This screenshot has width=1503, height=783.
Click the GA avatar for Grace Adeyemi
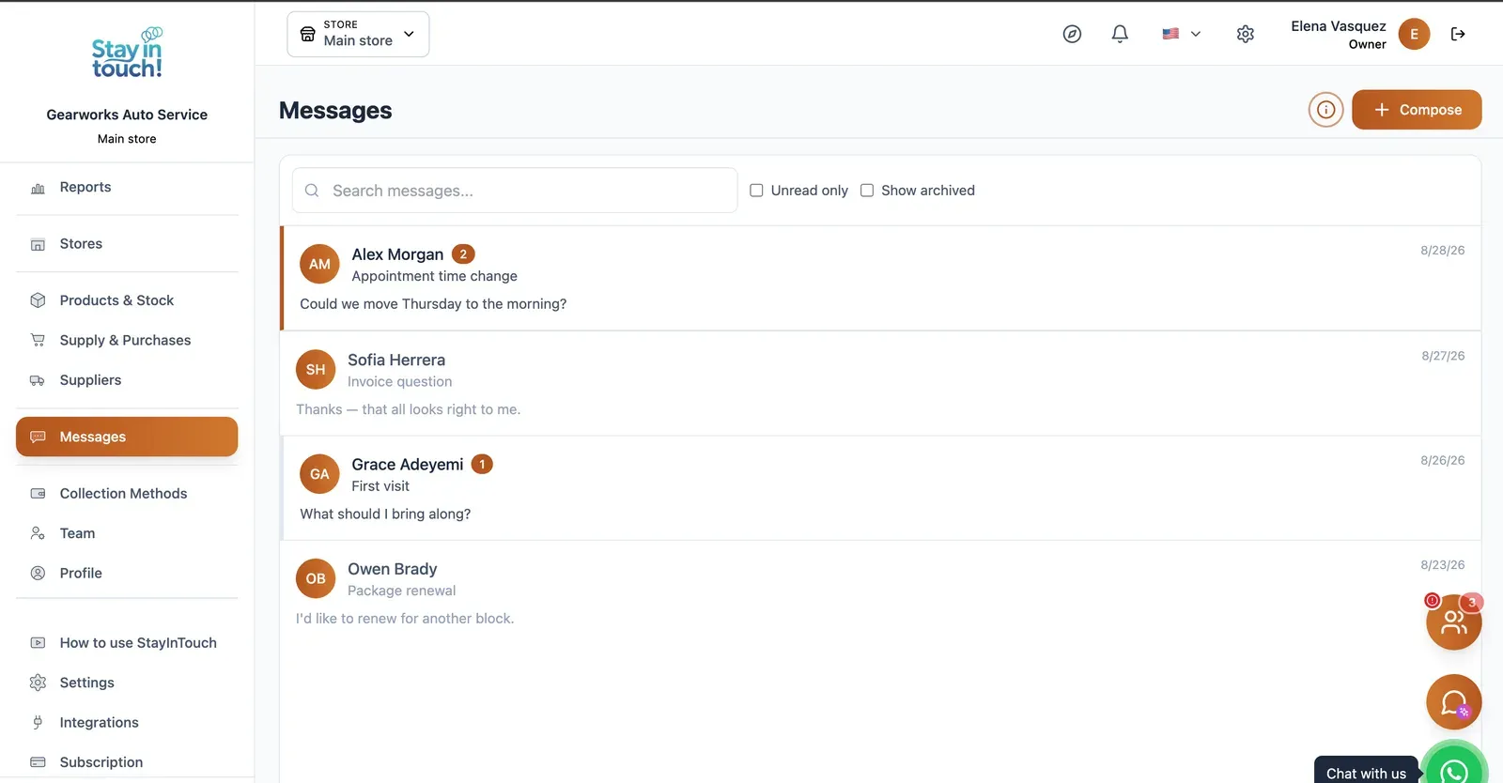[319, 474]
